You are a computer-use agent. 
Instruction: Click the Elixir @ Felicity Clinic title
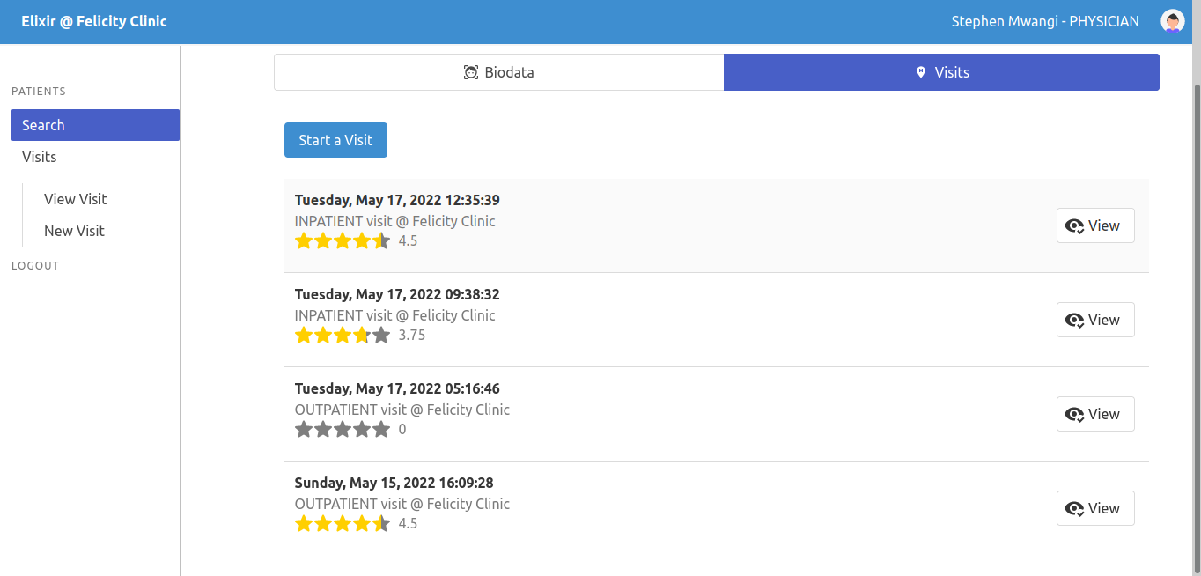94,21
